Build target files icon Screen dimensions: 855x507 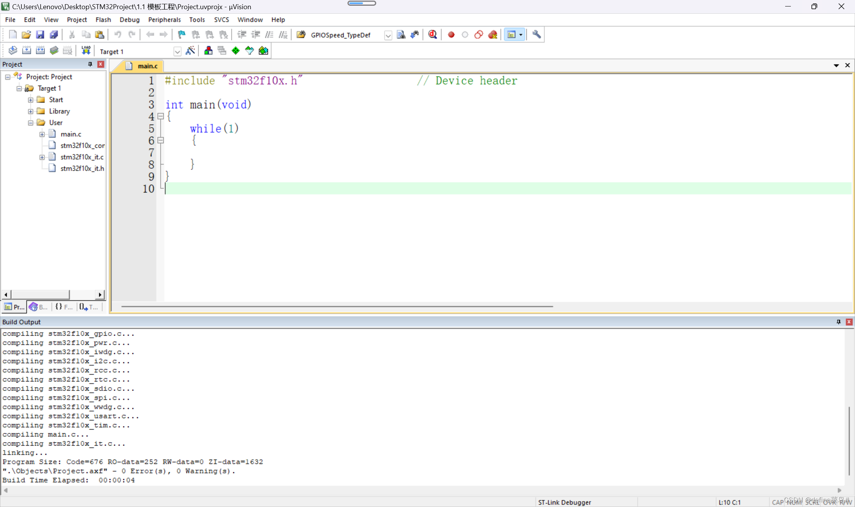click(x=26, y=51)
